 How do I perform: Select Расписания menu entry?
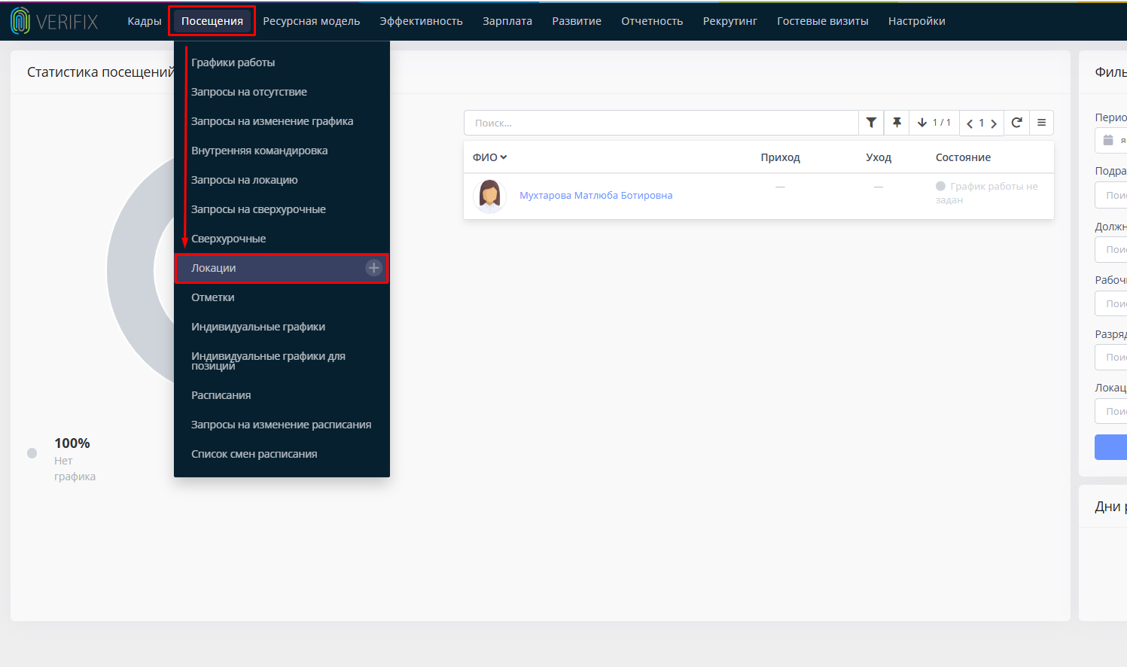[282, 395]
